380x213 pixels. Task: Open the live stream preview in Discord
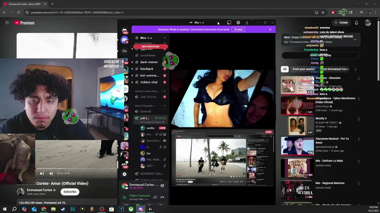click(222, 158)
